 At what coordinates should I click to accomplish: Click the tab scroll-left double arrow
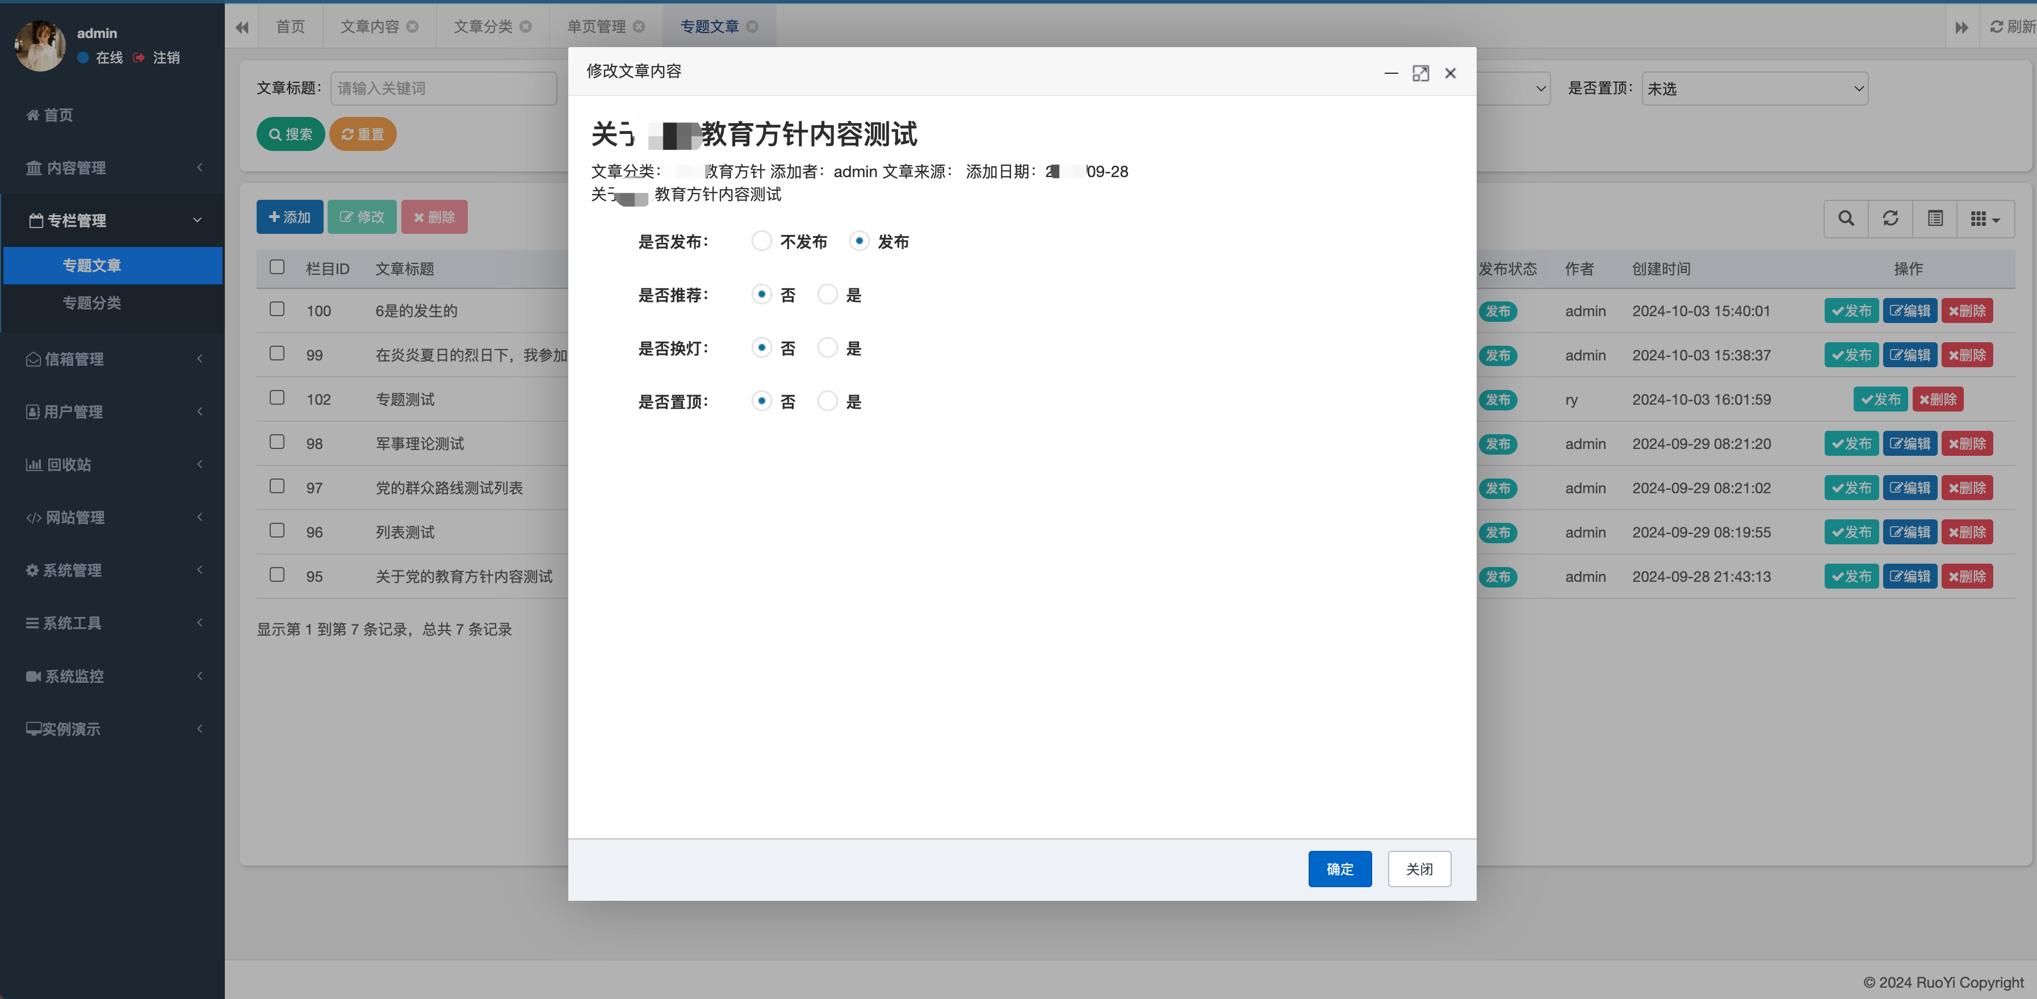[242, 27]
